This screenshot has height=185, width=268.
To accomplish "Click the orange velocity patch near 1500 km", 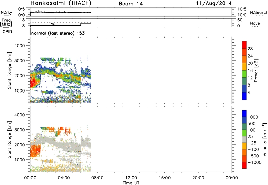I will pyautogui.click(x=35, y=150).
